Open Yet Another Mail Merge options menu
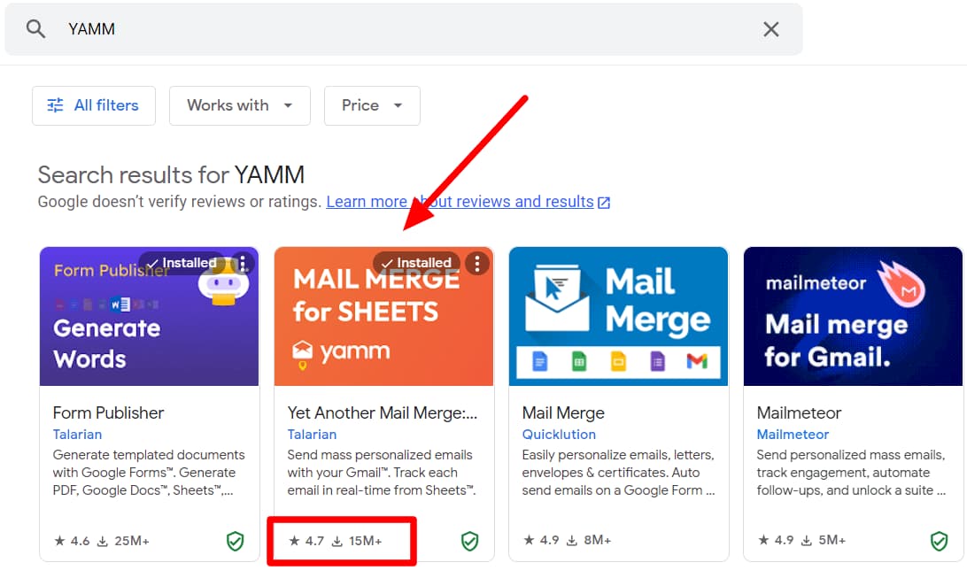The width and height of the screenshot is (967, 578). (x=476, y=264)
